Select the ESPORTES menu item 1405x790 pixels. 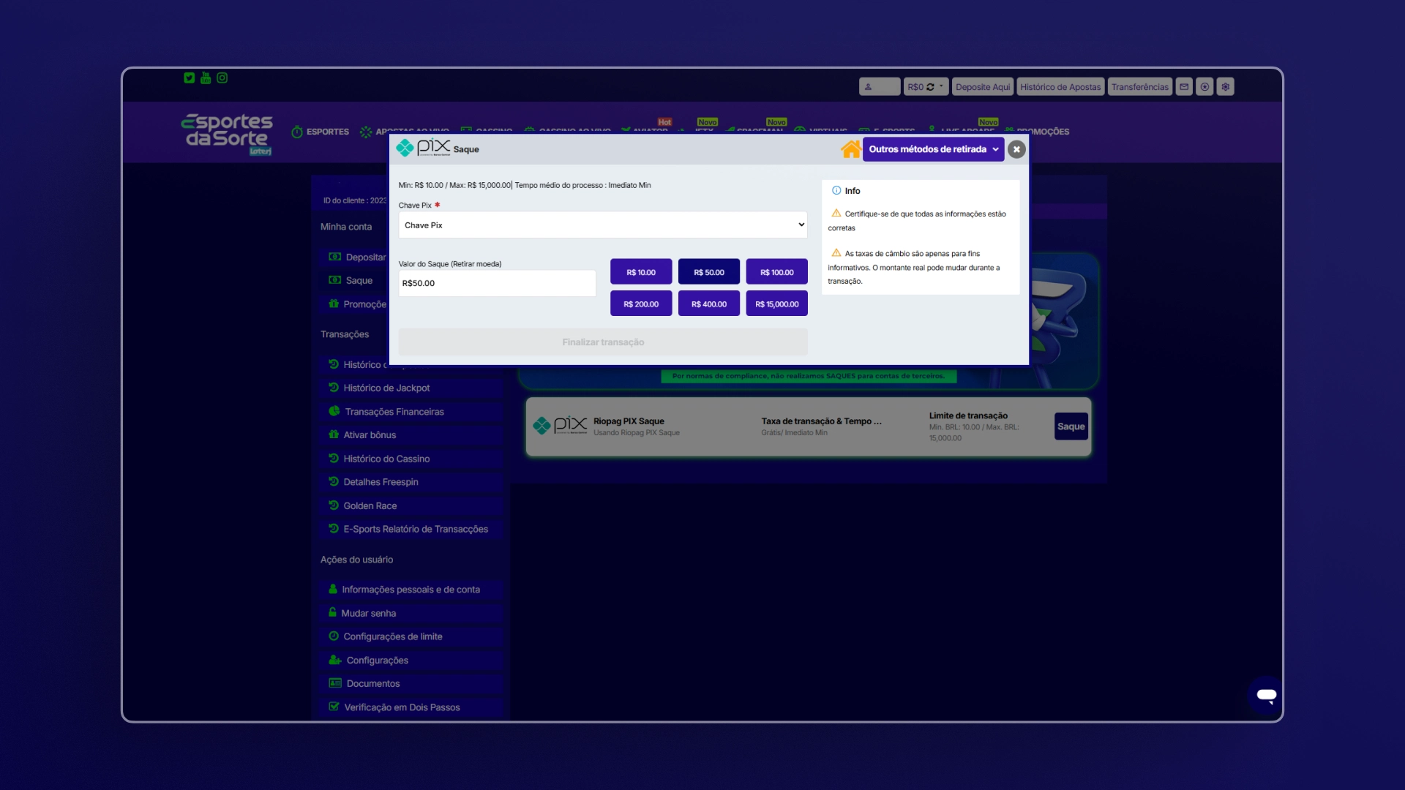tap(320, 132)
